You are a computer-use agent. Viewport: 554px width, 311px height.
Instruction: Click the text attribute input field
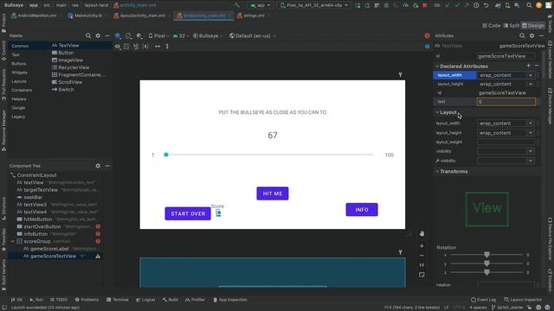[506, 102]
